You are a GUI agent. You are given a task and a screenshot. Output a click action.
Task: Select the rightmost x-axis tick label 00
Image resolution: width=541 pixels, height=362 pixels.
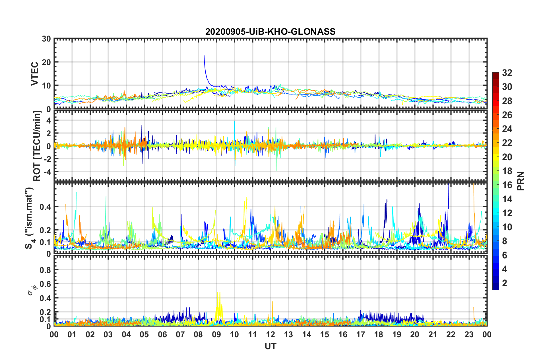pyautogui.click(x=487, y=334)
